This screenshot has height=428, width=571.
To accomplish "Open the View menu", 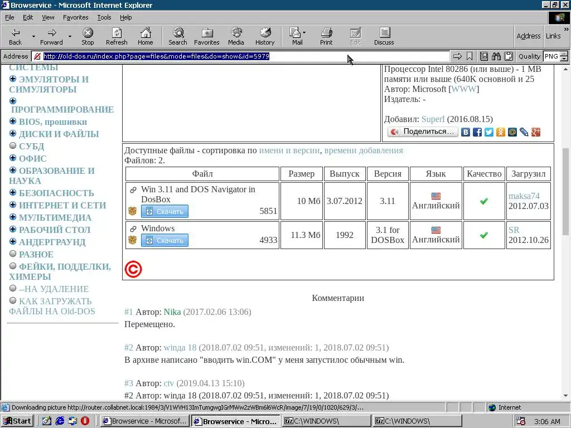I will [x=48, y=17].
